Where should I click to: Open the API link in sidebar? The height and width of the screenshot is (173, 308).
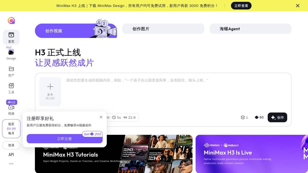[11, 155]
